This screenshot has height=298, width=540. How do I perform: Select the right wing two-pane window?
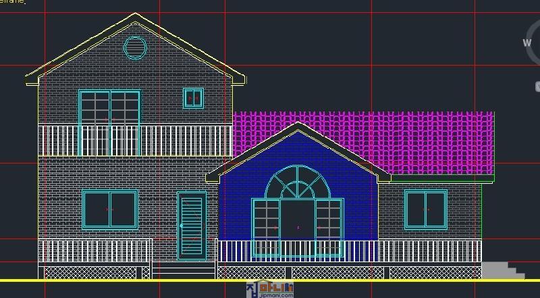(x=425, y=209)
